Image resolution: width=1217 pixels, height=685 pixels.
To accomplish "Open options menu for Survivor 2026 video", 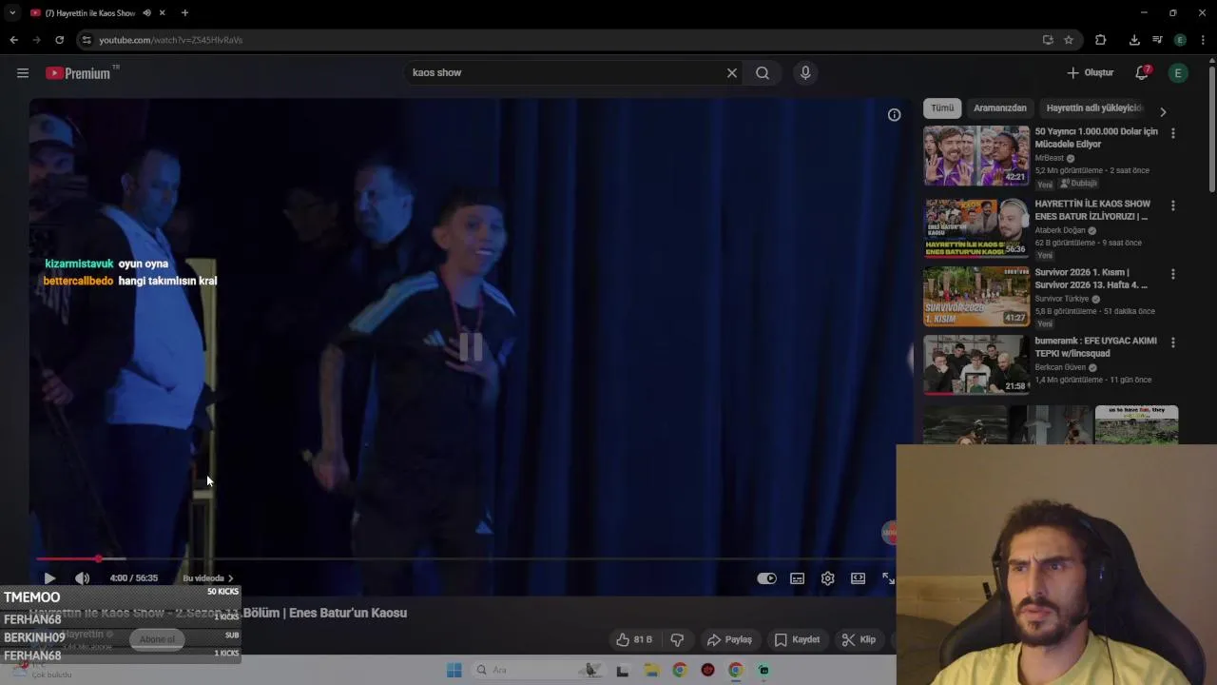I will [1172, 274].
